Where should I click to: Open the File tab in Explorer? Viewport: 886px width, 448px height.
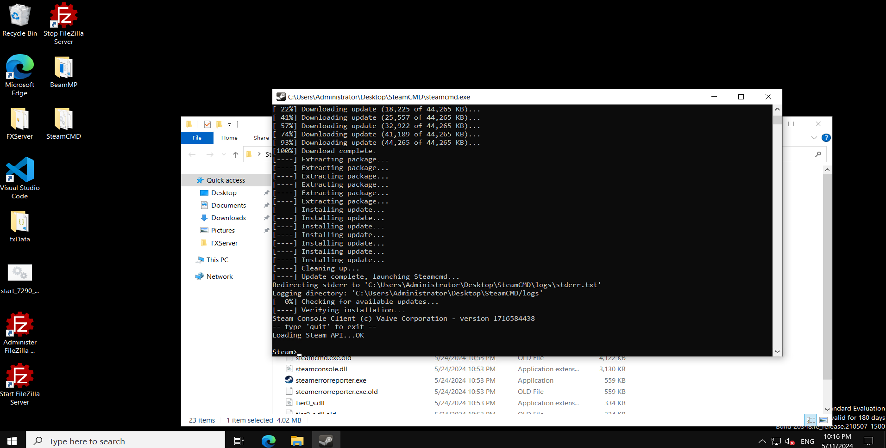(x=197, y=138)
